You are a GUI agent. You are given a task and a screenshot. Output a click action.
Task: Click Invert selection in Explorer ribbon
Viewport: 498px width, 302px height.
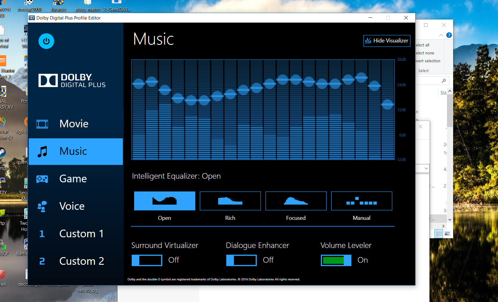428,61
